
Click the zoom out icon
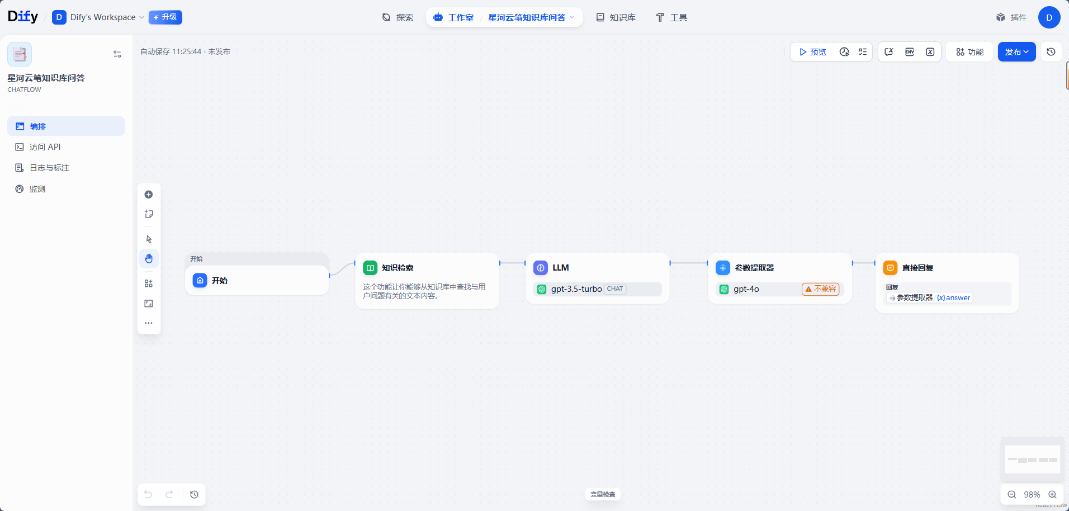click(1012, 495)
